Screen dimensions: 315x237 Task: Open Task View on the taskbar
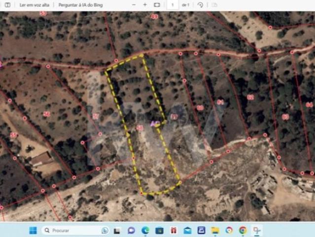coord(117,230)
